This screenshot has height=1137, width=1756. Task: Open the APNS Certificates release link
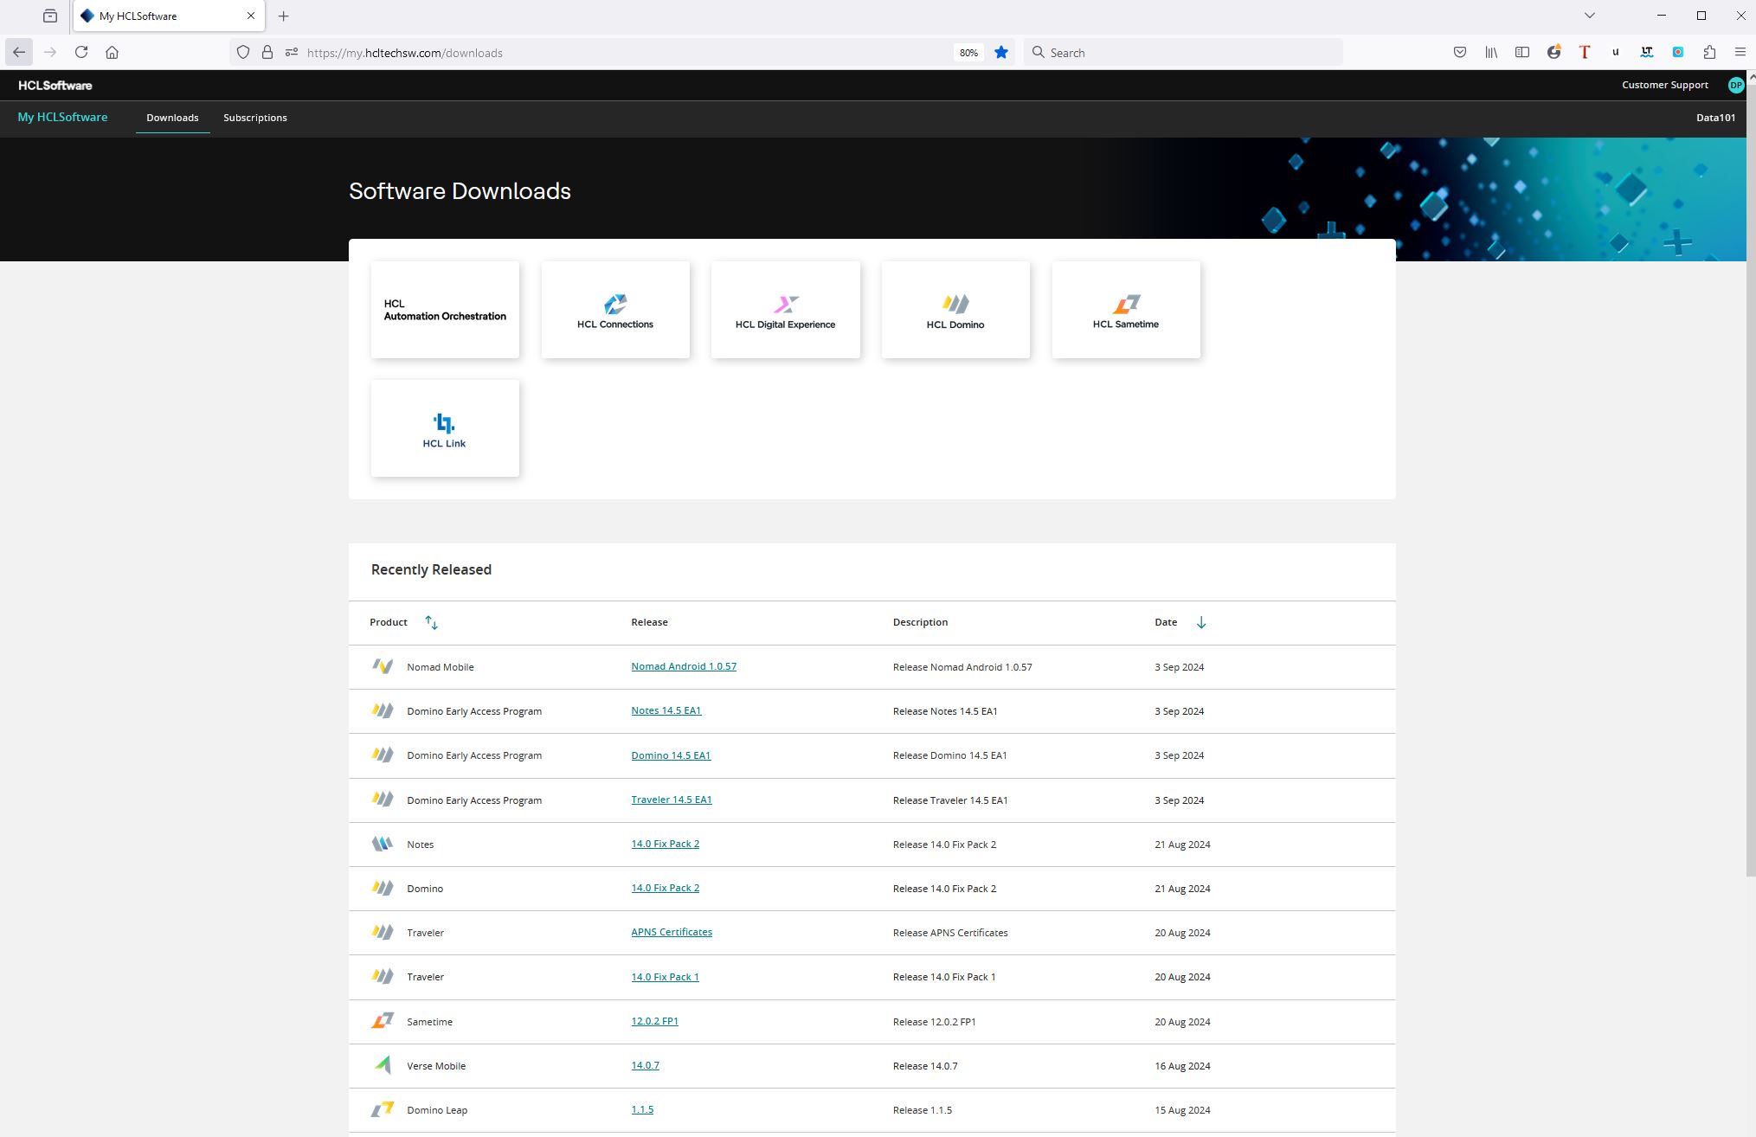pyautogui.click(x=672, y=932)
